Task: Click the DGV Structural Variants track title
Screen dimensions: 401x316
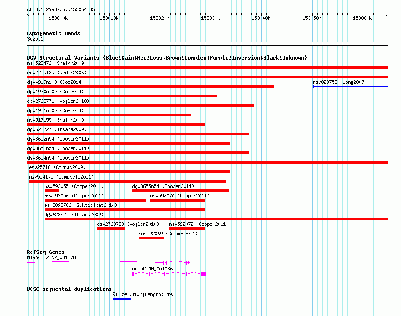Action: tap(167, 58)
